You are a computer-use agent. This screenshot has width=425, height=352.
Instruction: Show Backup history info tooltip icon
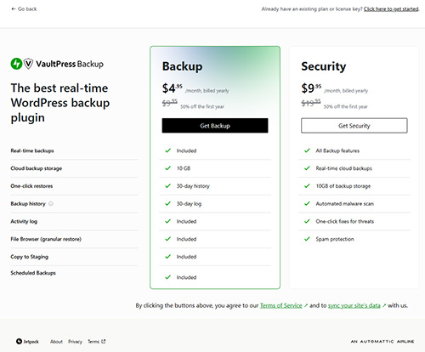(51, 203)
